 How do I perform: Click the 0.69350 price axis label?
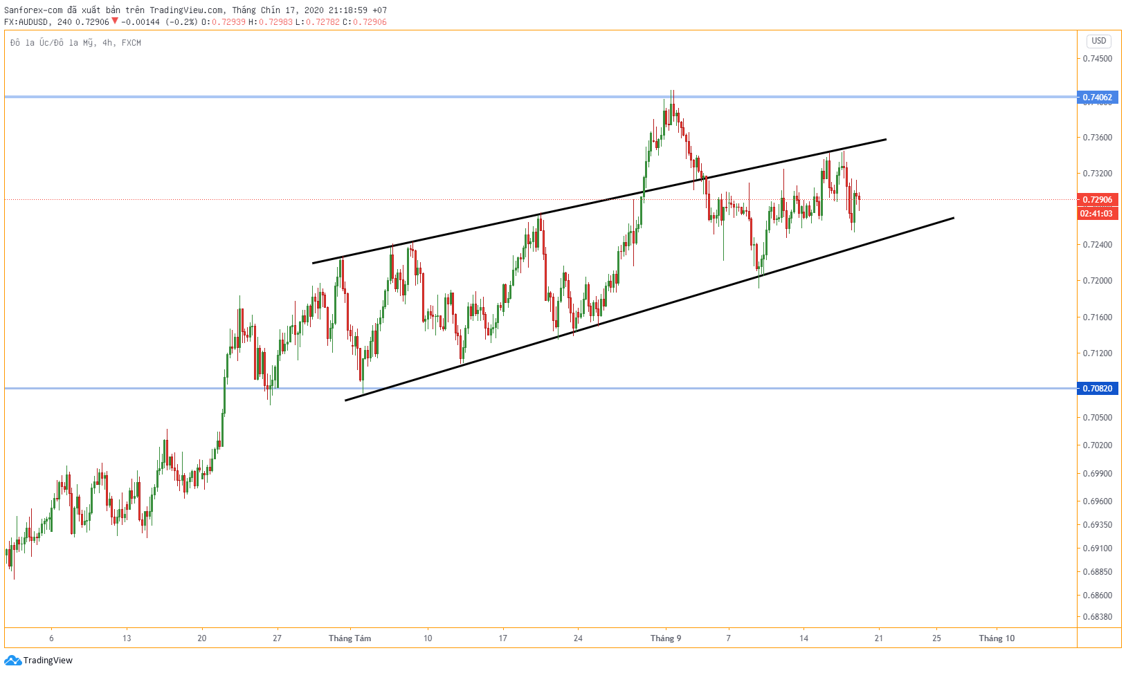tap(1098, 525)
